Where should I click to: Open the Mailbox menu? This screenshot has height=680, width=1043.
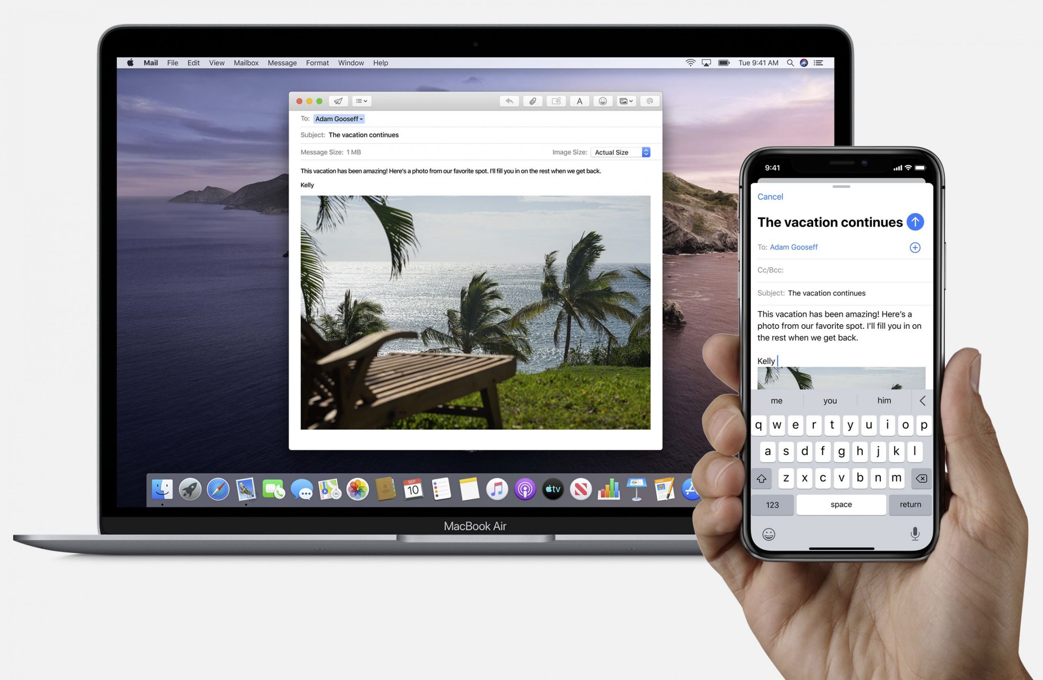point(246,63)
